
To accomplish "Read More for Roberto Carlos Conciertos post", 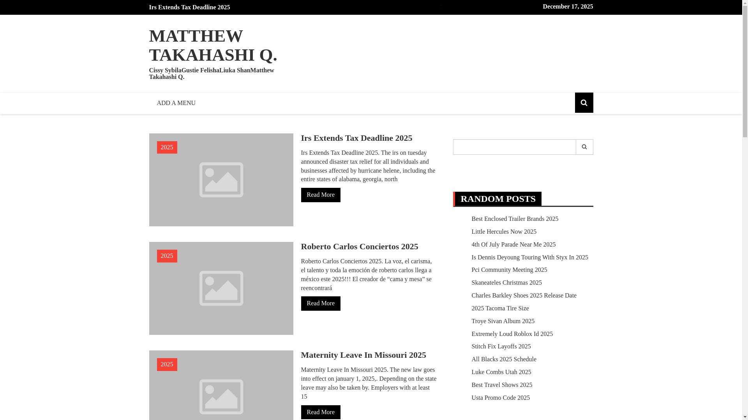I will tap(320, 303).
